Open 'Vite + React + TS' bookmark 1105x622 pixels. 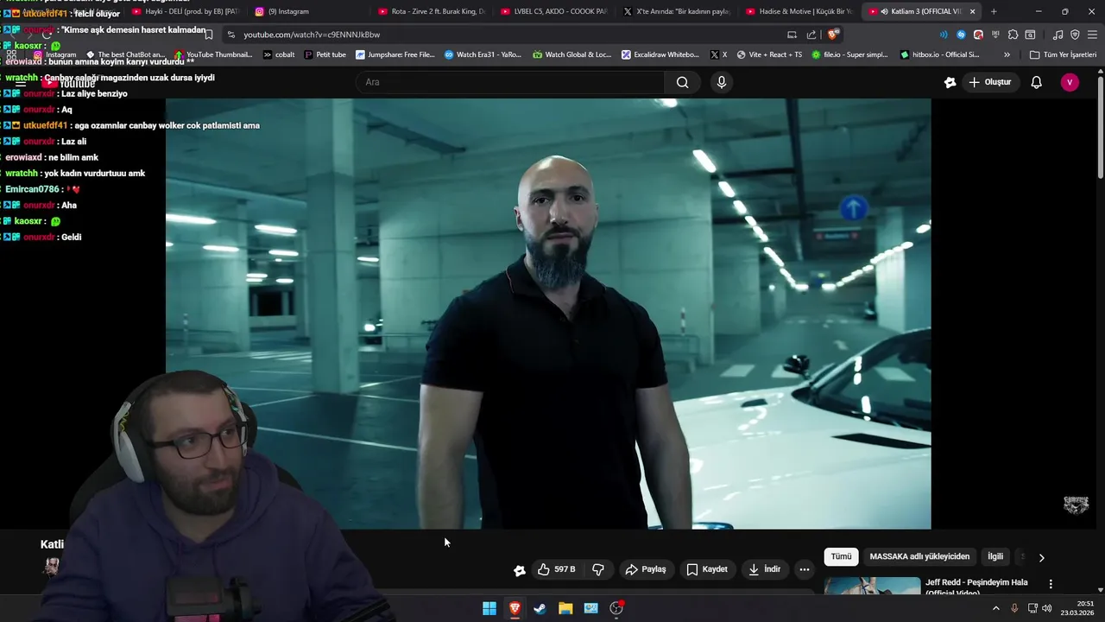[768, 54]
